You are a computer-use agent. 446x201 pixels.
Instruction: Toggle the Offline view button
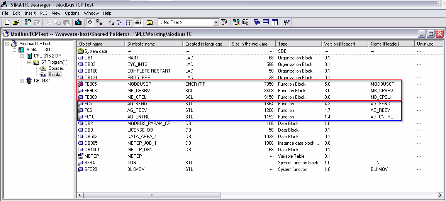pos(90,22)
